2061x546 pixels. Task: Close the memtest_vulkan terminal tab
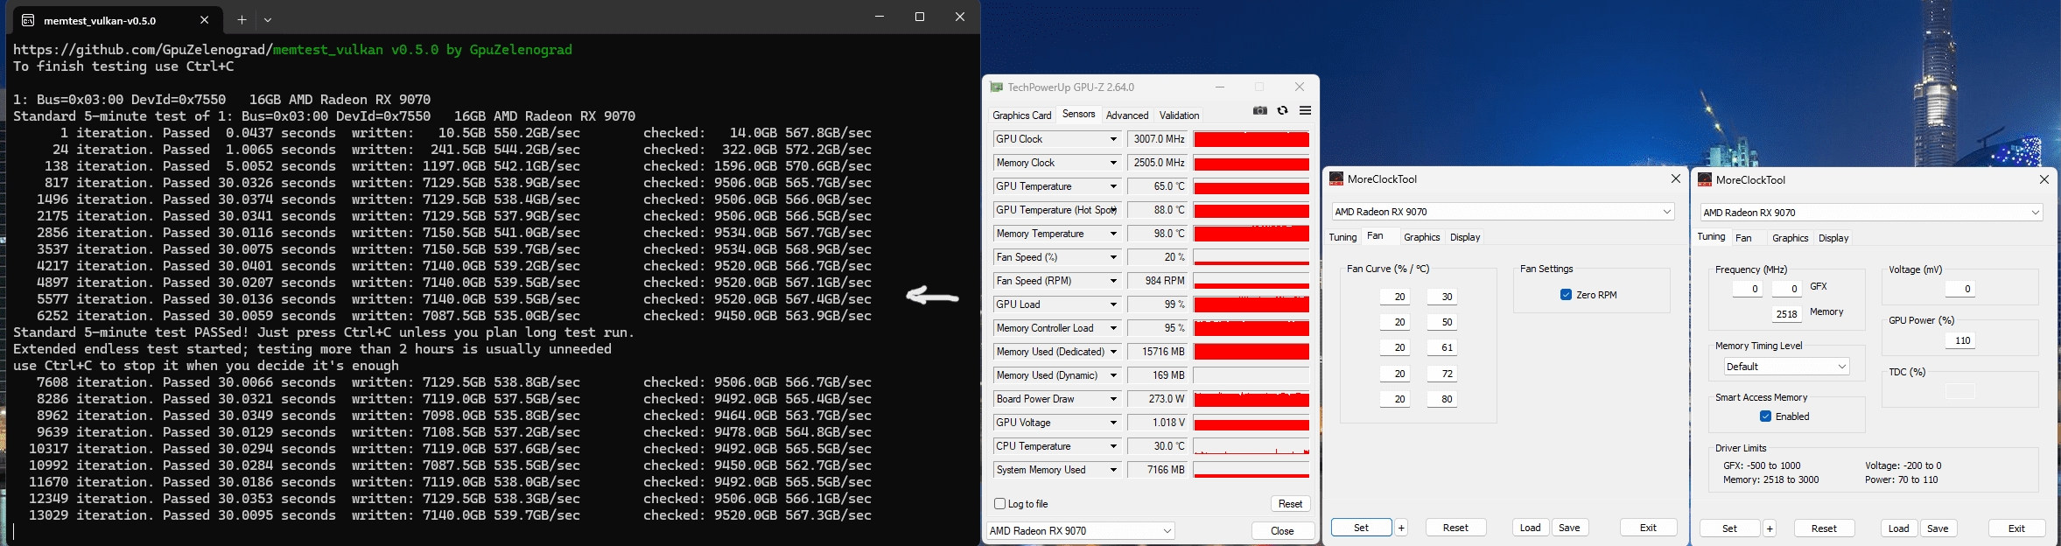[204, 19]
